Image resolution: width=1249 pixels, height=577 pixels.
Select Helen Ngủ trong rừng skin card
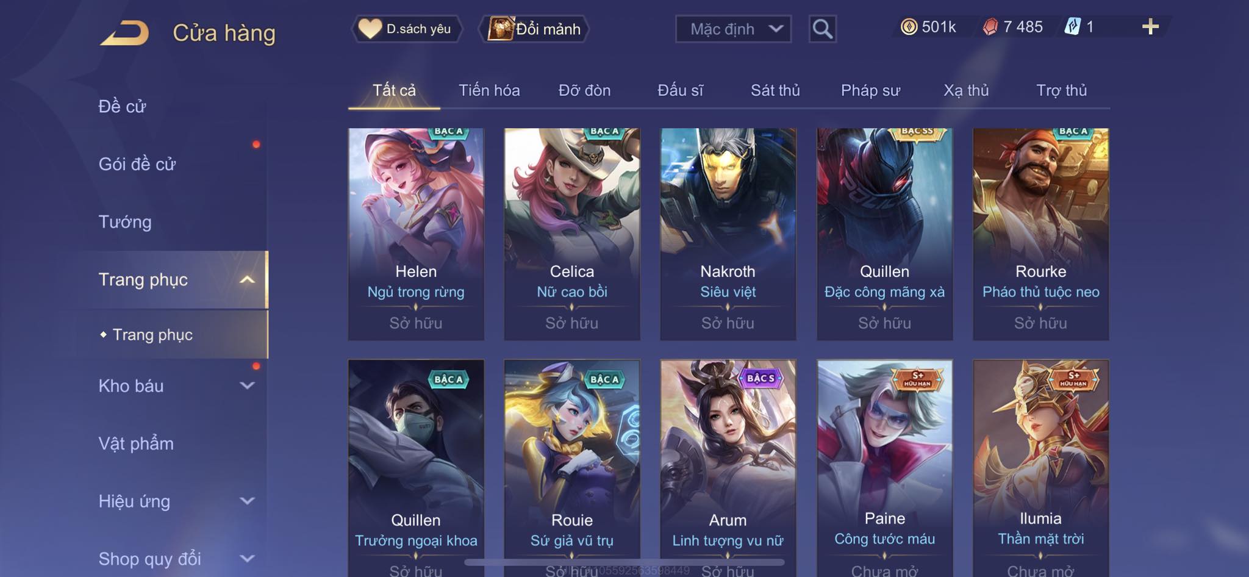416,234
